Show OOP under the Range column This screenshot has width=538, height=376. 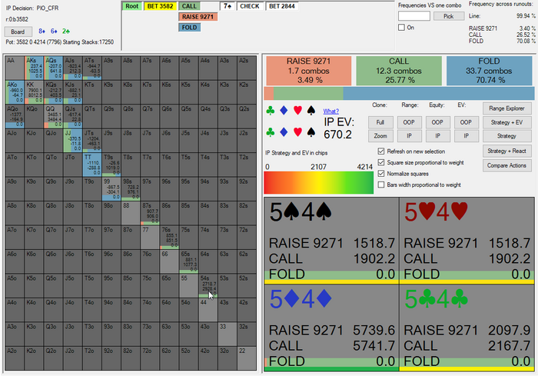click(x=409, y=122)
